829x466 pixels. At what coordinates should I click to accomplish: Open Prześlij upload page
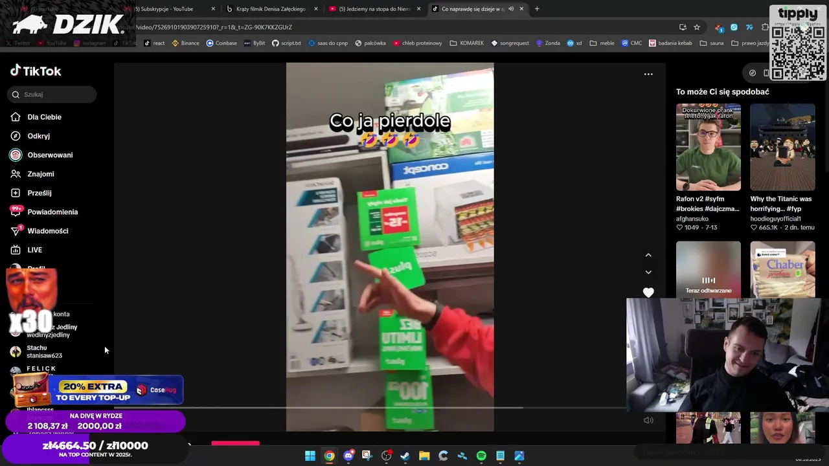click(x=31, y=193)
